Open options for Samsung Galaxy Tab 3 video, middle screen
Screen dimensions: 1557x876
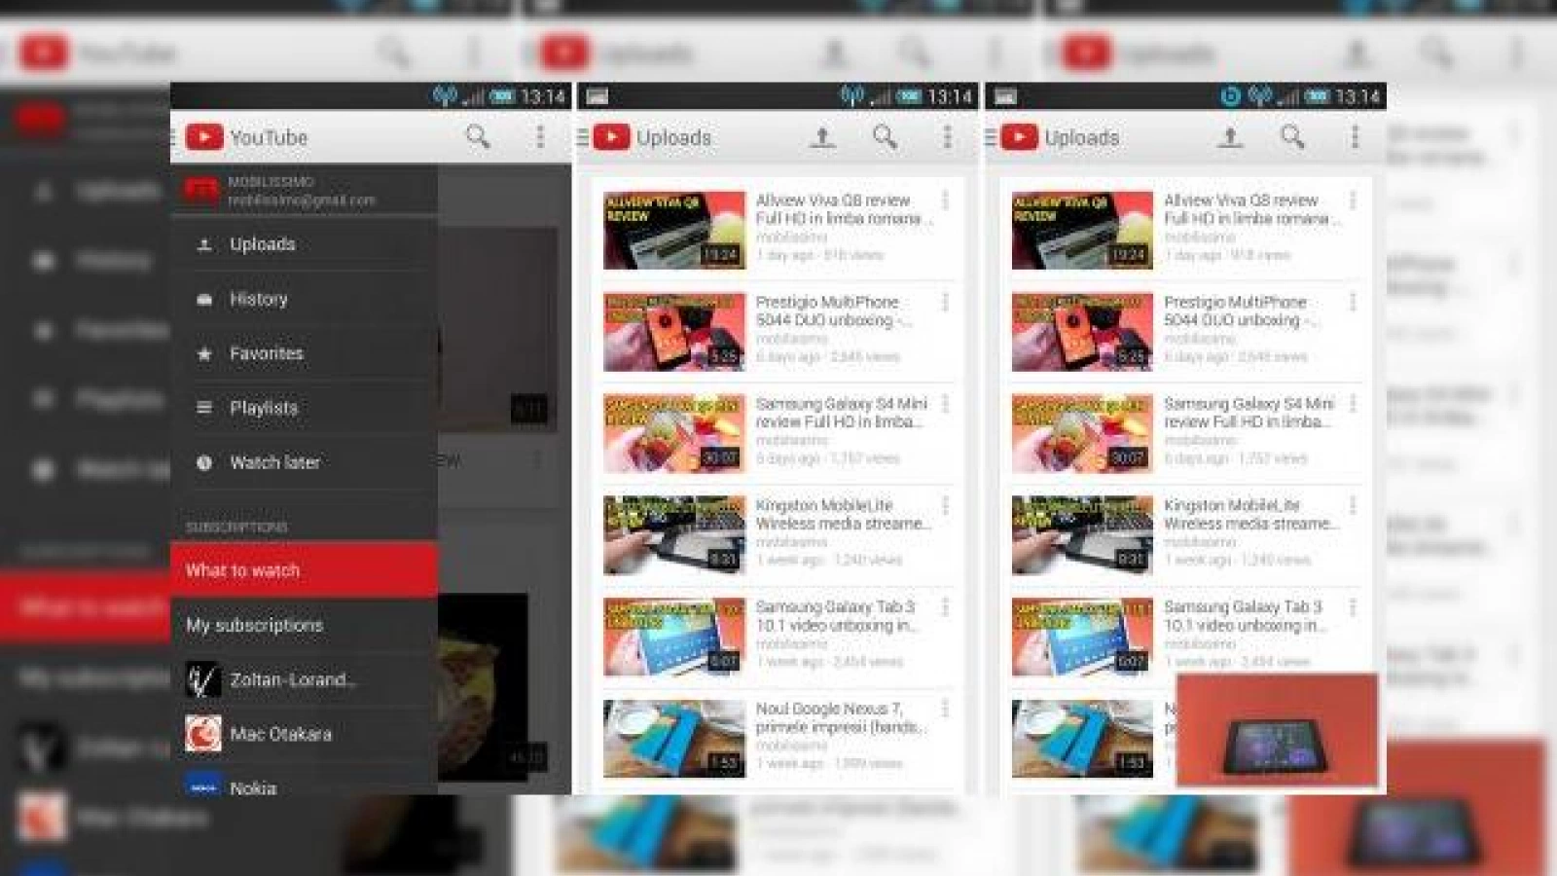[x=945, y=607]
